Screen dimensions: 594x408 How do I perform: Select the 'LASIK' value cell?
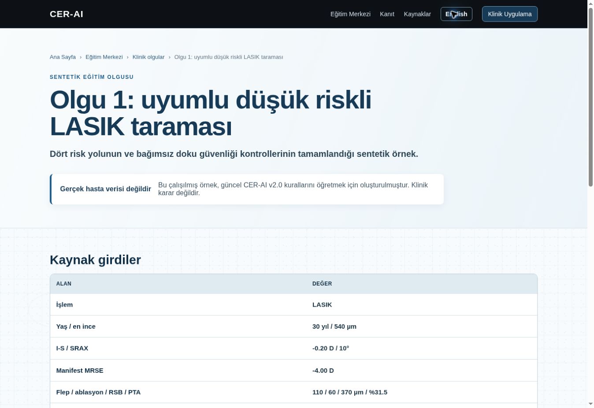[x=322, y=304]
